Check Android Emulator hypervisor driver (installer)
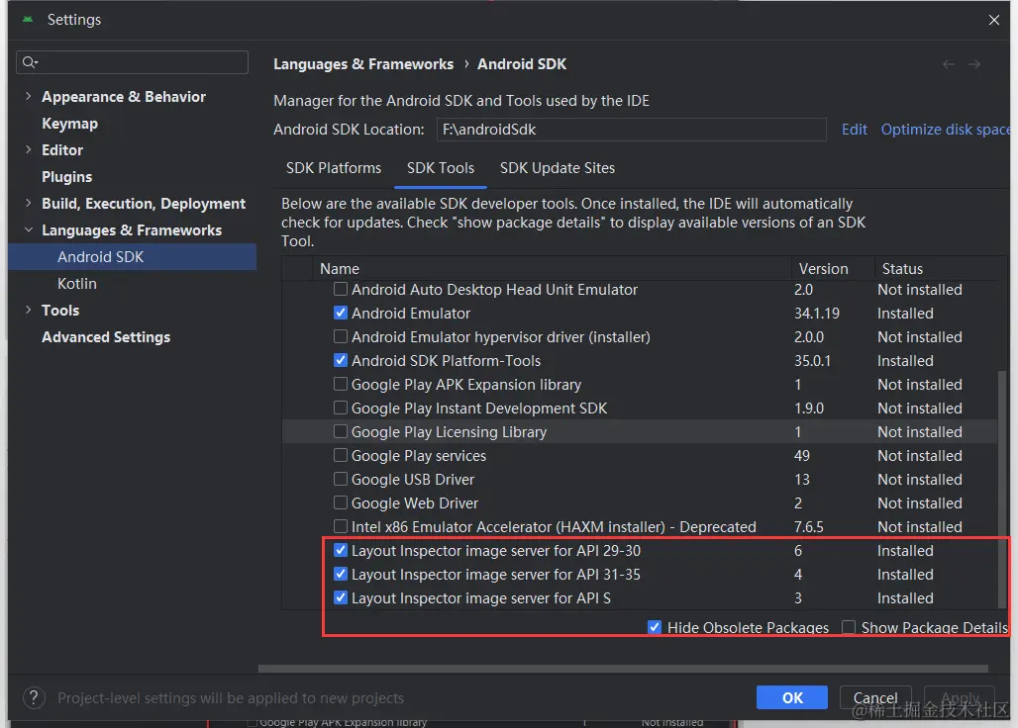Screen dimensions: 1018x728 (x=341, y=336)
